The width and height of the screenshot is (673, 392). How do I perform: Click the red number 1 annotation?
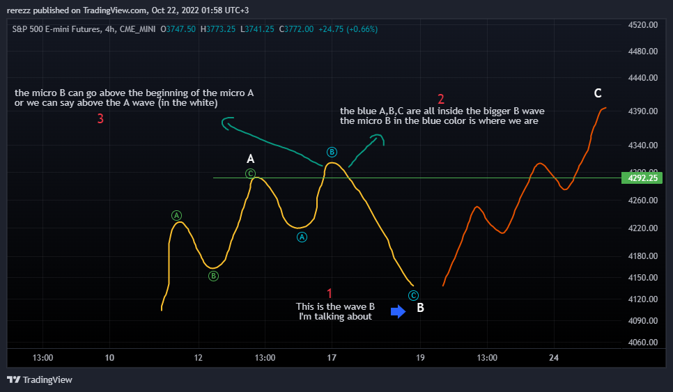pos(330,293)
